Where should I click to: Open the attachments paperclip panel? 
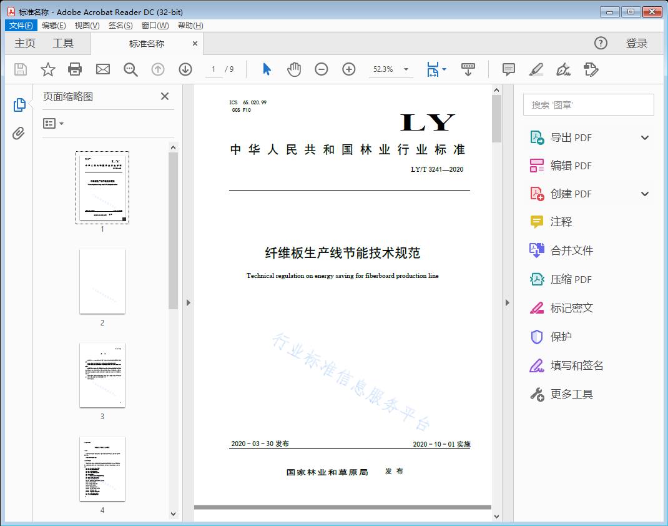tap(19, 133)
